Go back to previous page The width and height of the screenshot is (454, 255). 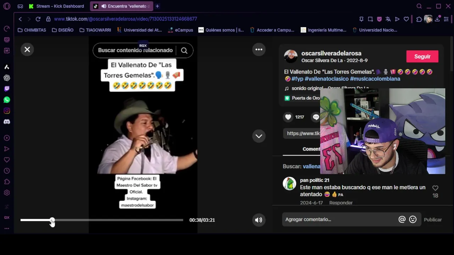coord(20,19)
